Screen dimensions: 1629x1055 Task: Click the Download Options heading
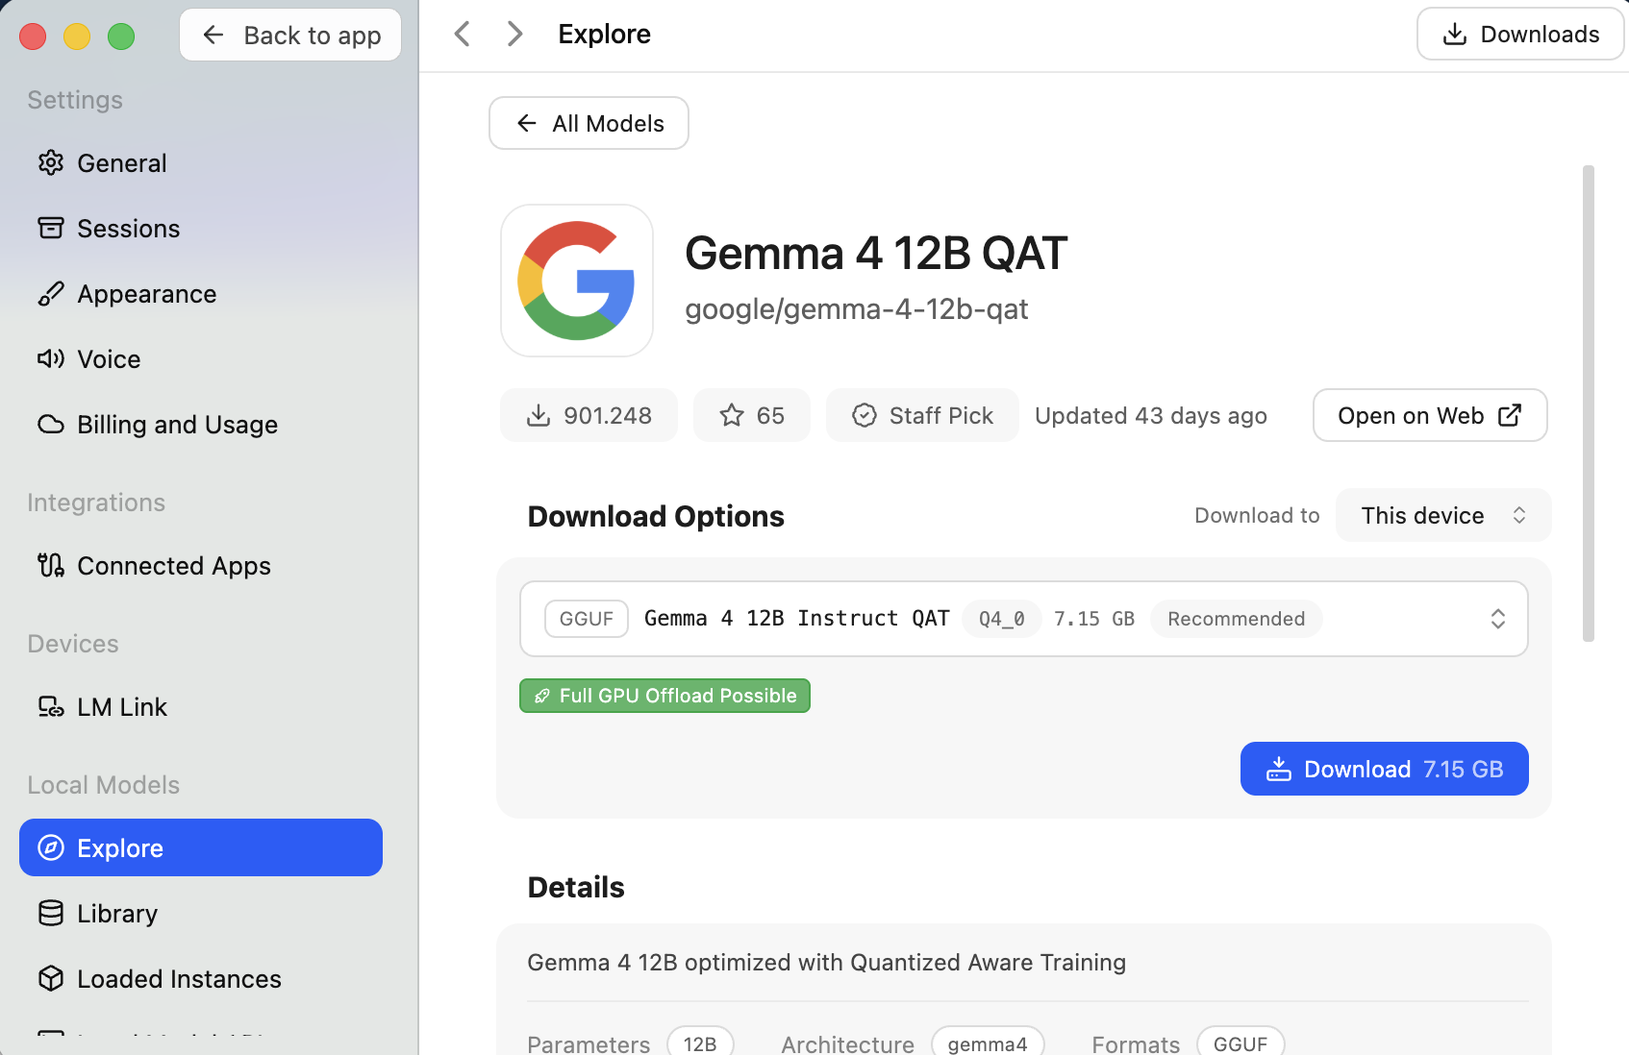656,517
